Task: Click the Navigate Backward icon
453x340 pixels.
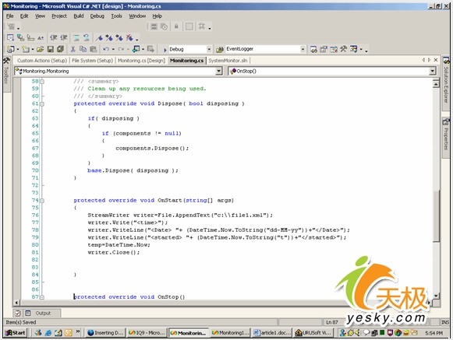Action: tap(136, 49)
